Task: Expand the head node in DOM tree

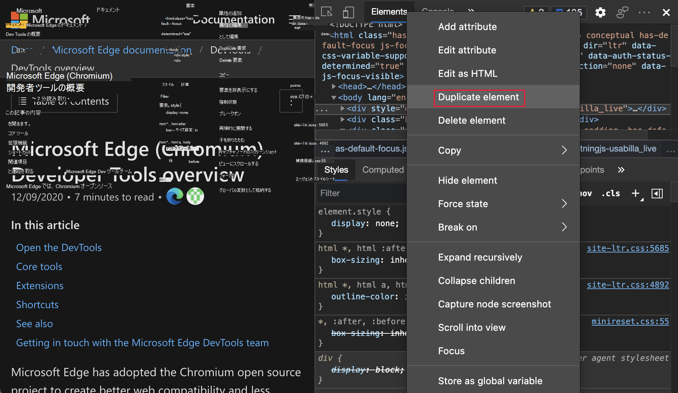Action: click(x=334, y=86)
